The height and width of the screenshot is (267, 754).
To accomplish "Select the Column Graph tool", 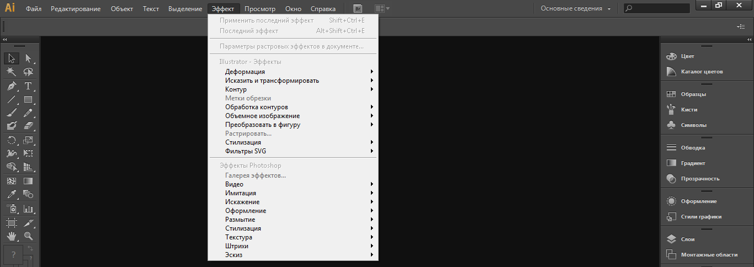I will pos(28,209).
